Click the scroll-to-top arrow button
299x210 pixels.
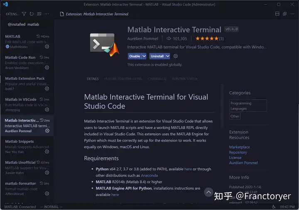pyautogui.click(x=208, y=192)
